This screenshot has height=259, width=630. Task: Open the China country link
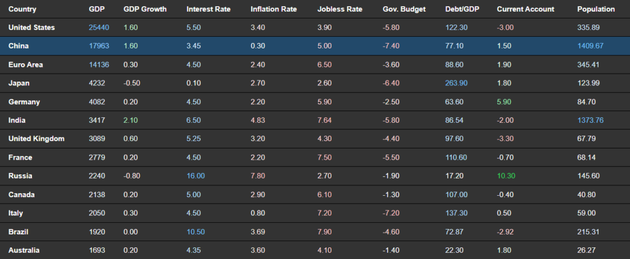coord(18,46)
